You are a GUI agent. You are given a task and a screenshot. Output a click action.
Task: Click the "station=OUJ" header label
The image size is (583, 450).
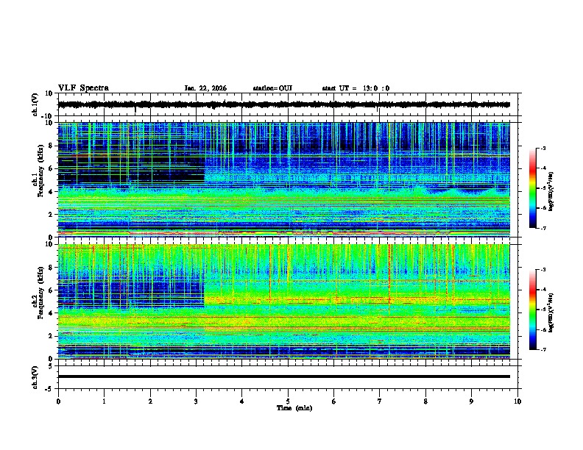click(x=272, y=88)
